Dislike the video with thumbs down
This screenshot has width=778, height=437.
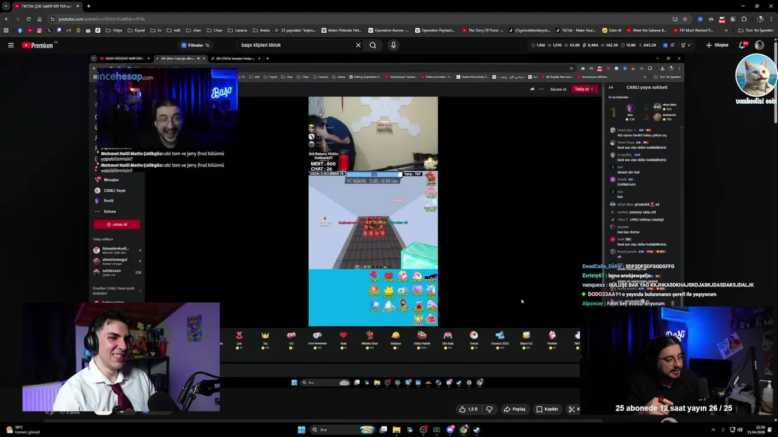489,409
